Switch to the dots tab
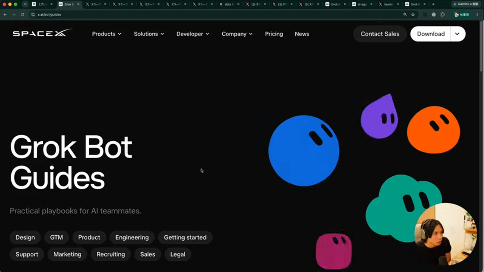The image size is (484, 272). pyautogui.click(x=228, y=4)
